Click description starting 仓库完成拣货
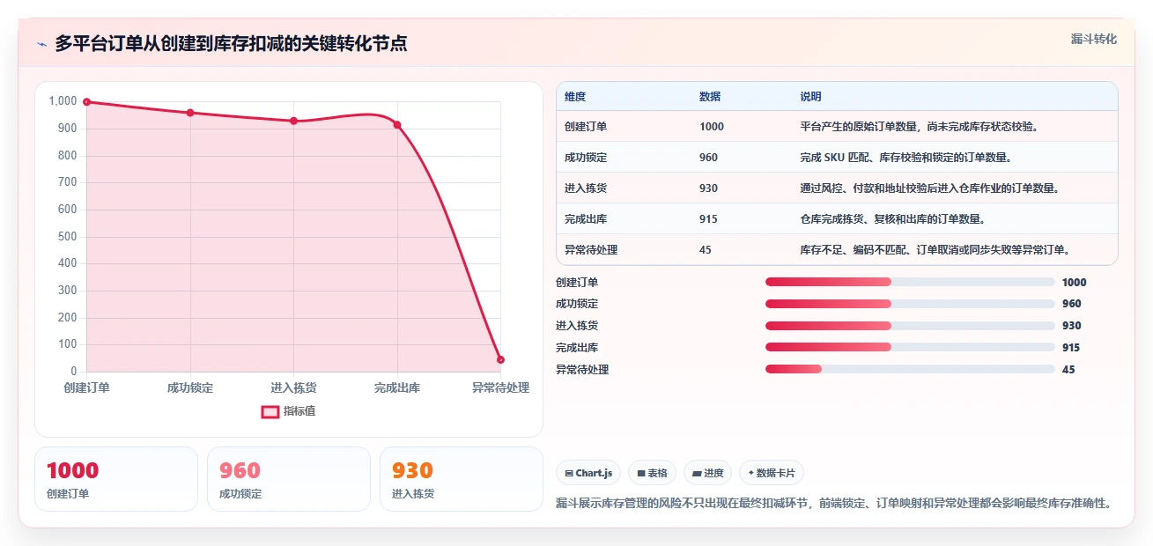This screenshot has width=1153, height=546. click(x=893, y=219)
